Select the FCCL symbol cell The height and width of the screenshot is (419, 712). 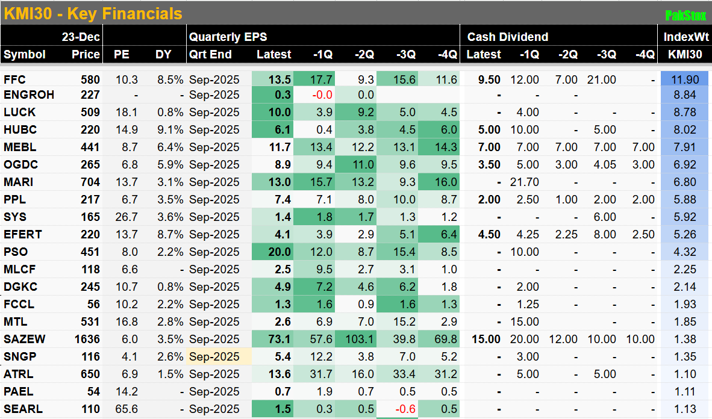(19, 304)
